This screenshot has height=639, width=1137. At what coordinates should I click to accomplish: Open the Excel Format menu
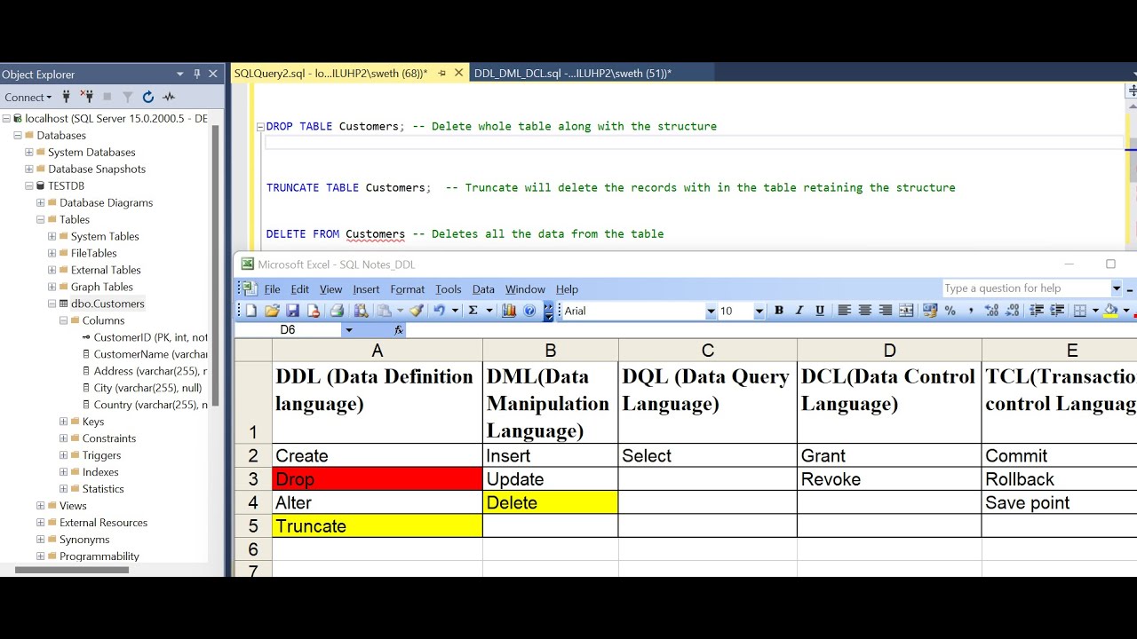point(408,289)
